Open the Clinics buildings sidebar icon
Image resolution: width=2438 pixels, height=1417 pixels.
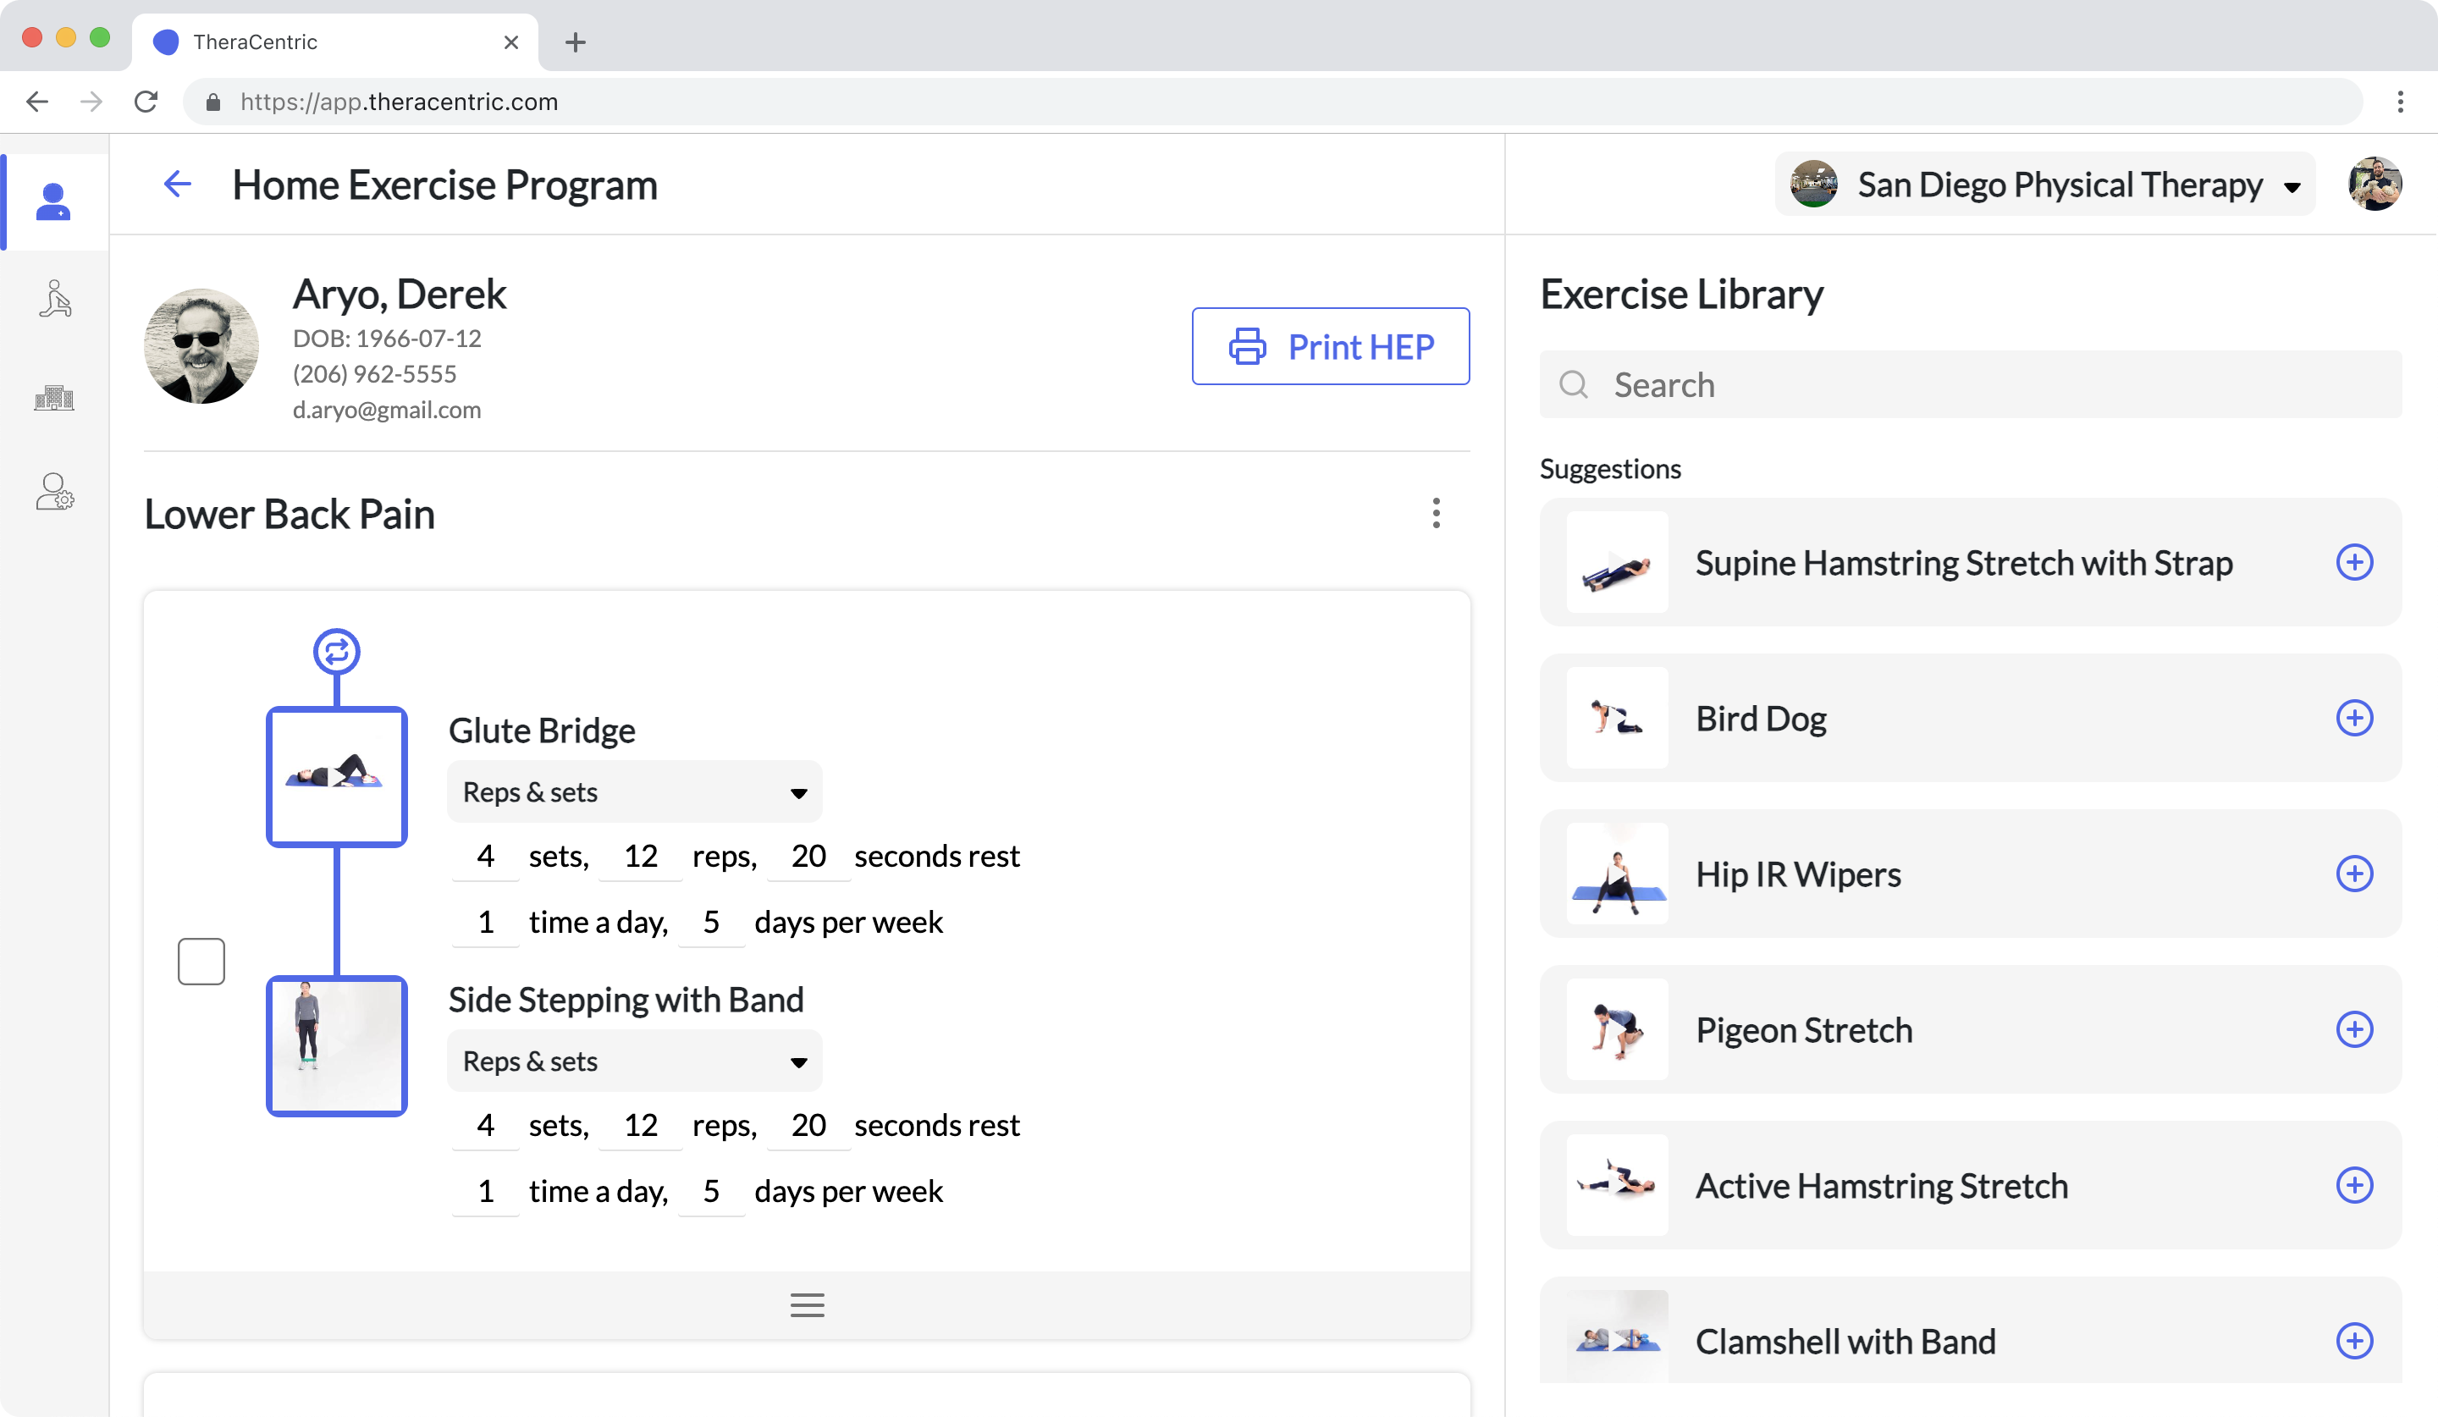pos(54,398)
